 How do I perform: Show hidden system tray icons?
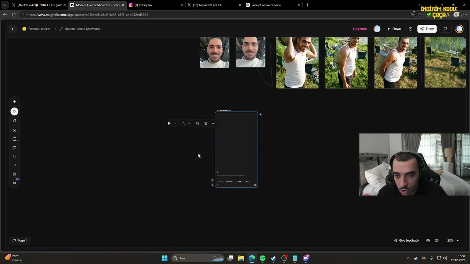408,258
